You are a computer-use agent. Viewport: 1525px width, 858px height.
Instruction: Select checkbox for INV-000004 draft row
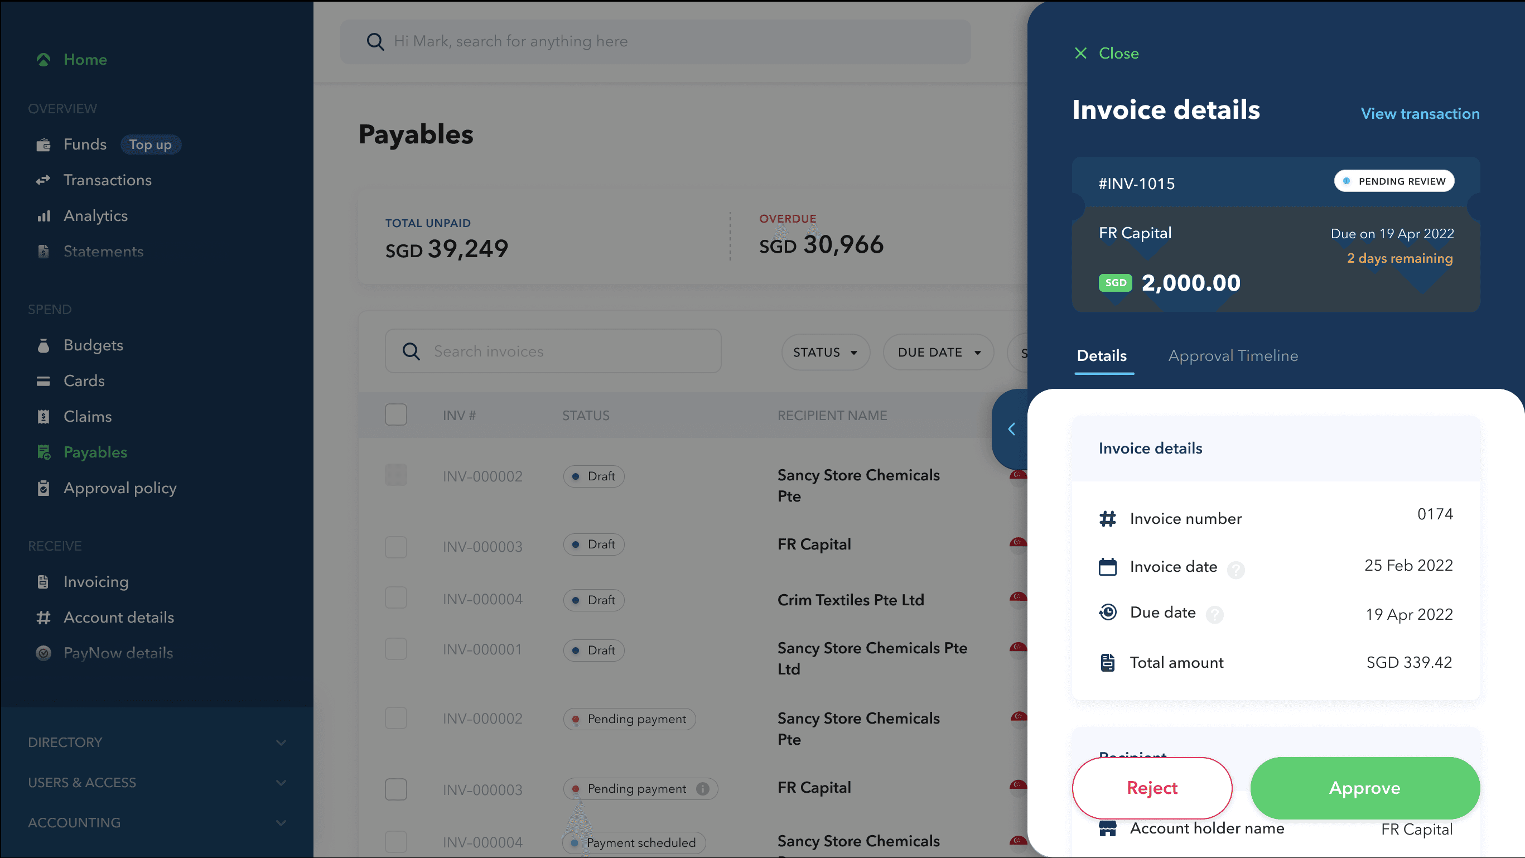tap(395, 598)
